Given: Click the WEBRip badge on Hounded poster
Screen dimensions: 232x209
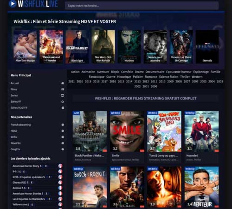Looking at the screenshot, I should (190, 113).
